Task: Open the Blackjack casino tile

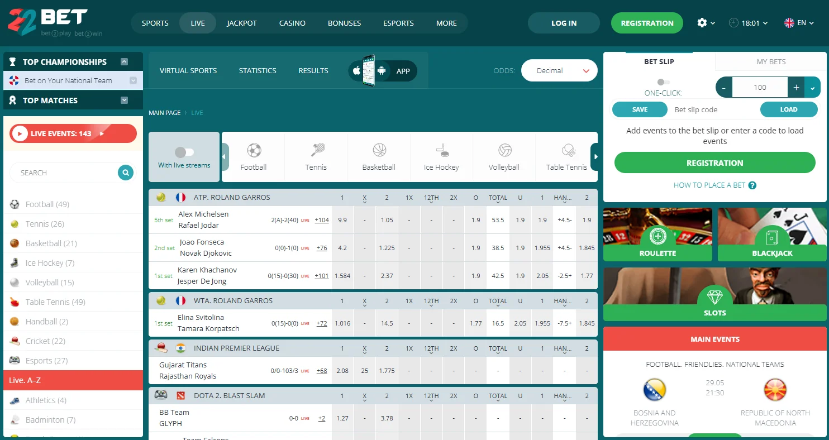Action: 772,235
